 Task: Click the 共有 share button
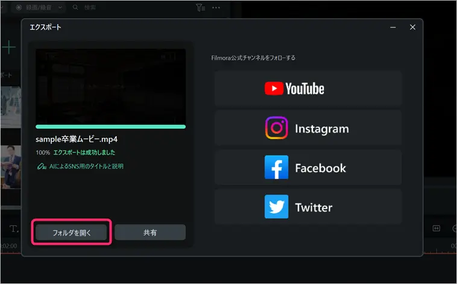click(150, 232)
